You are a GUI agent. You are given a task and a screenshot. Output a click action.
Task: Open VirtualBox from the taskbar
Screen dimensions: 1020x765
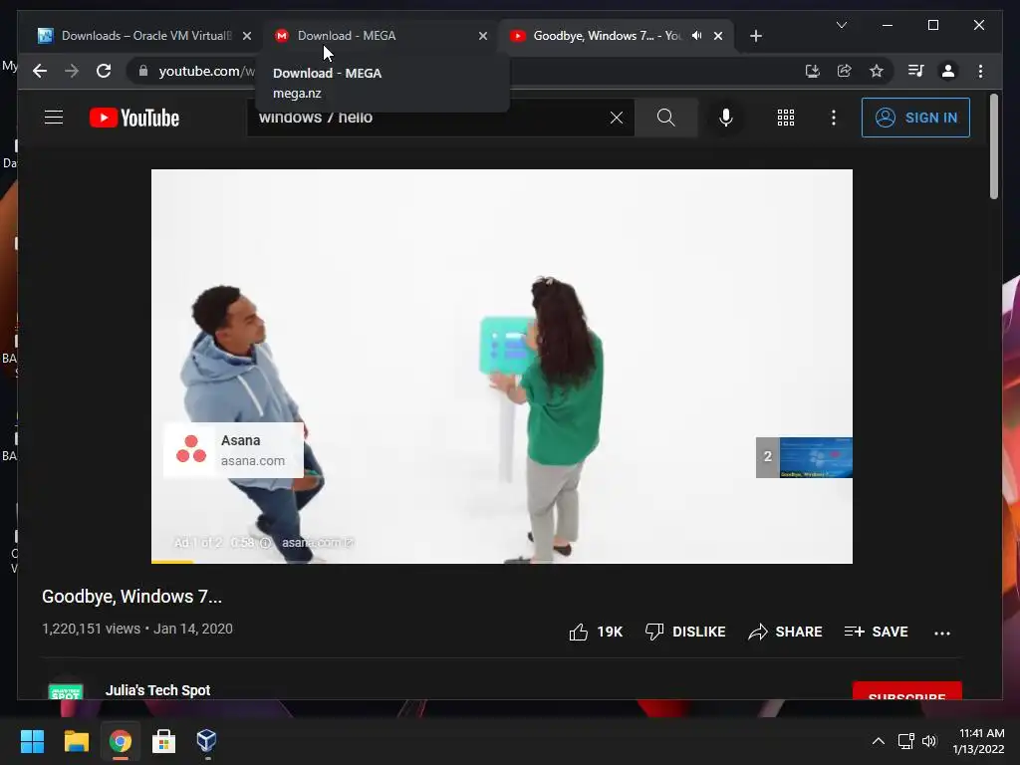coord(207,741)
